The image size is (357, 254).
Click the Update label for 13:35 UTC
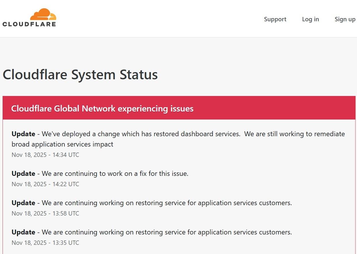(x=23, y=232)
